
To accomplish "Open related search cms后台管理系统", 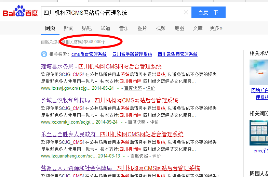I will 89,54.
